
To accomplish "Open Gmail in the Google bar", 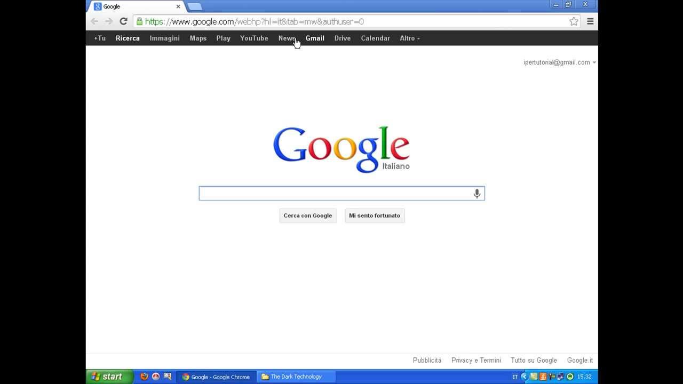I will [315, 38].
